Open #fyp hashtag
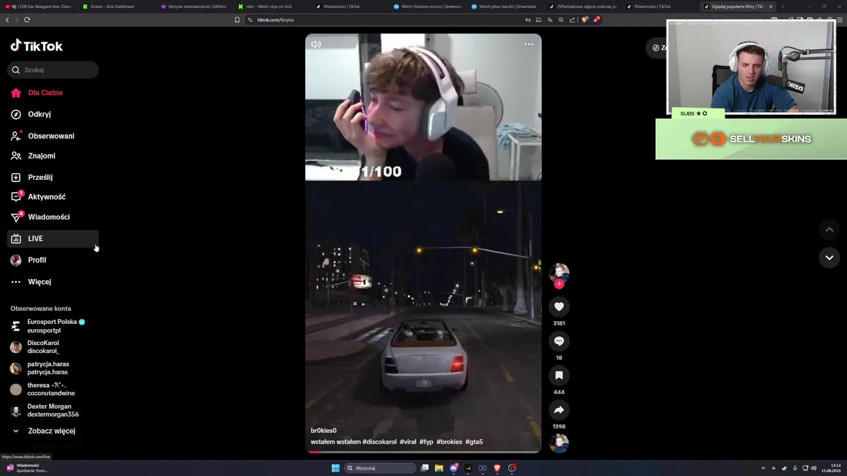Screen dimensions: 847x476 426,442
